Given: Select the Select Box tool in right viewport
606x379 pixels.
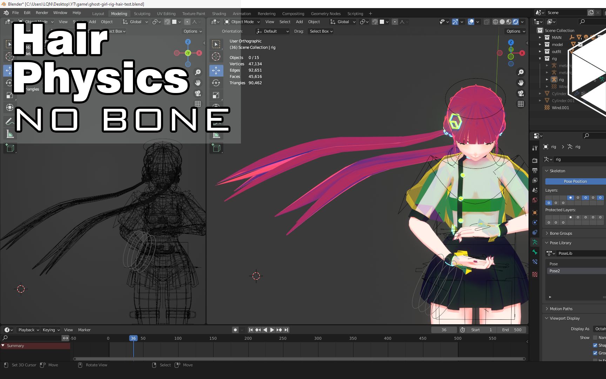Looking at the screenshot, I should coord(216,44).
